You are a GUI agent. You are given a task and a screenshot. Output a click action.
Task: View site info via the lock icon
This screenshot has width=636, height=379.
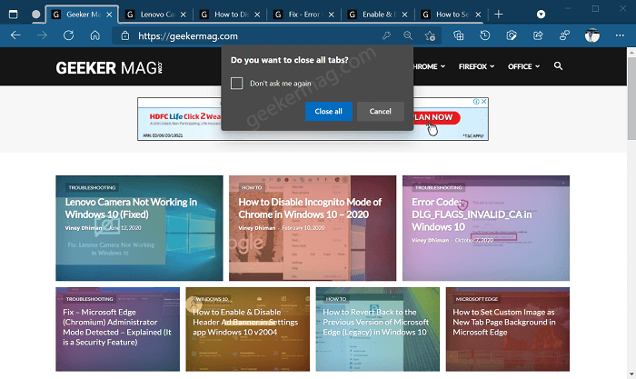(125, 36)
